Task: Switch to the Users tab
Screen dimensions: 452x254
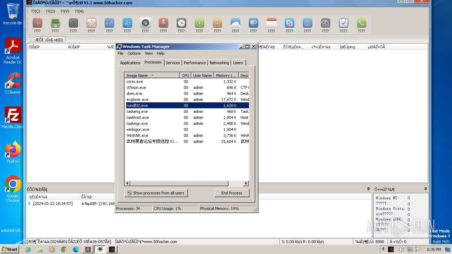Action: click(238, 63)
